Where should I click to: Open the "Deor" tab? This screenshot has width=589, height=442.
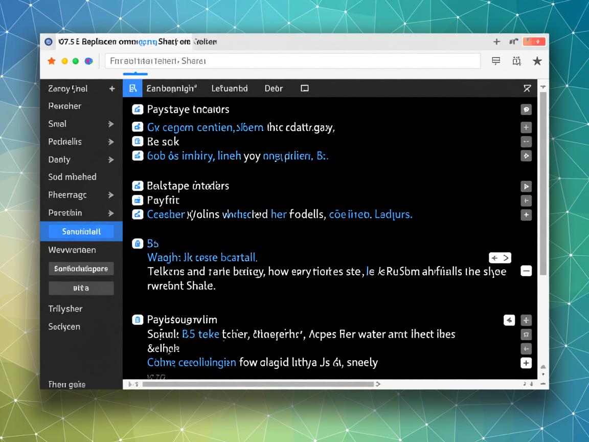pyautogui.click(x=274, y=89)
